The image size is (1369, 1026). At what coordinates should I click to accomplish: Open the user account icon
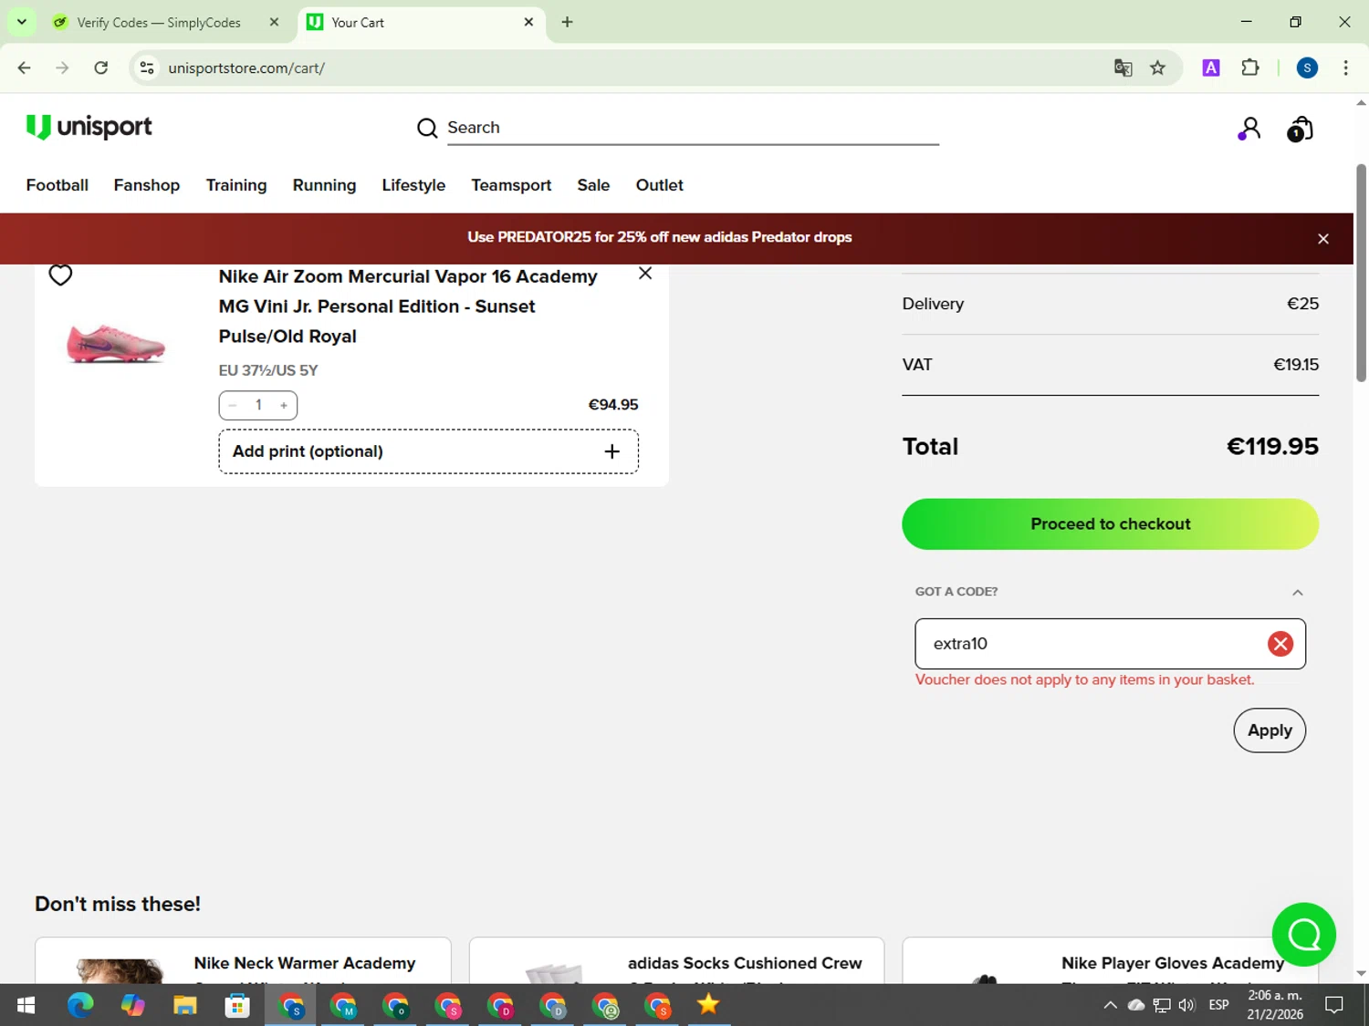1249,129
